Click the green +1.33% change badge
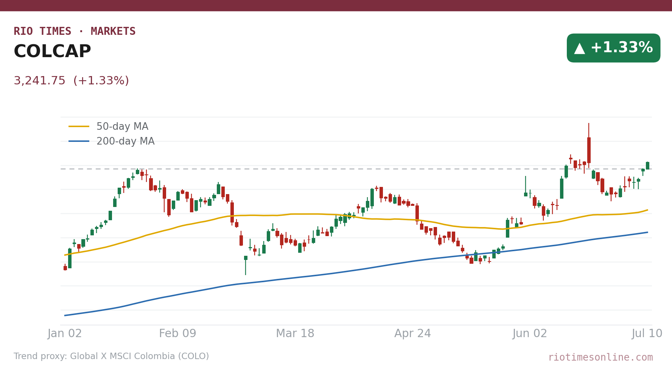This screenshot has width=672, height=378. (x=613, y=48)
